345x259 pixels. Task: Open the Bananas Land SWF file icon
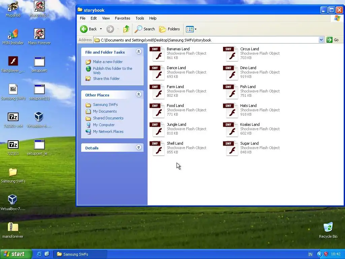coord(157,54)
